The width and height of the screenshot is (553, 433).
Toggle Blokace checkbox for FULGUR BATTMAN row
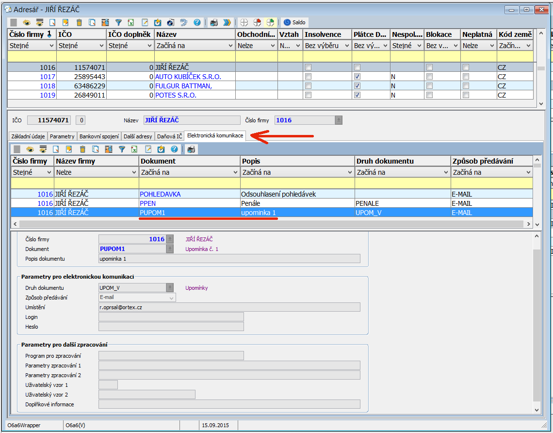tap(429, 86)
